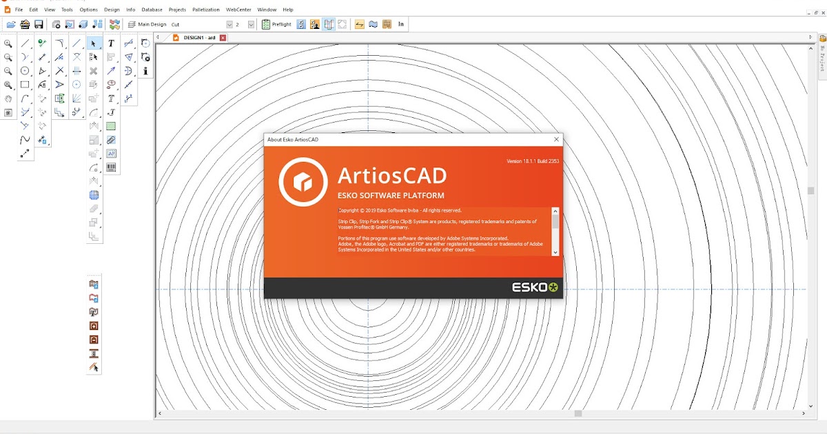Choose the Fillet/blend corner tool
Image resolution: width=827 pixels, height=434 pixels.
point(59,43)
